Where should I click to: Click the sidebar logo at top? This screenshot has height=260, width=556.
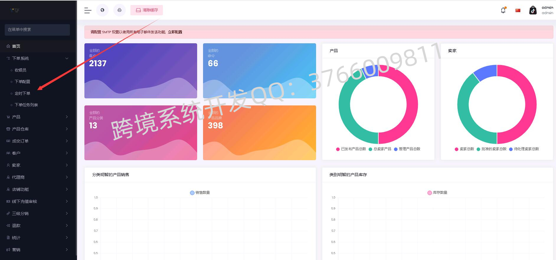[15, 10]
